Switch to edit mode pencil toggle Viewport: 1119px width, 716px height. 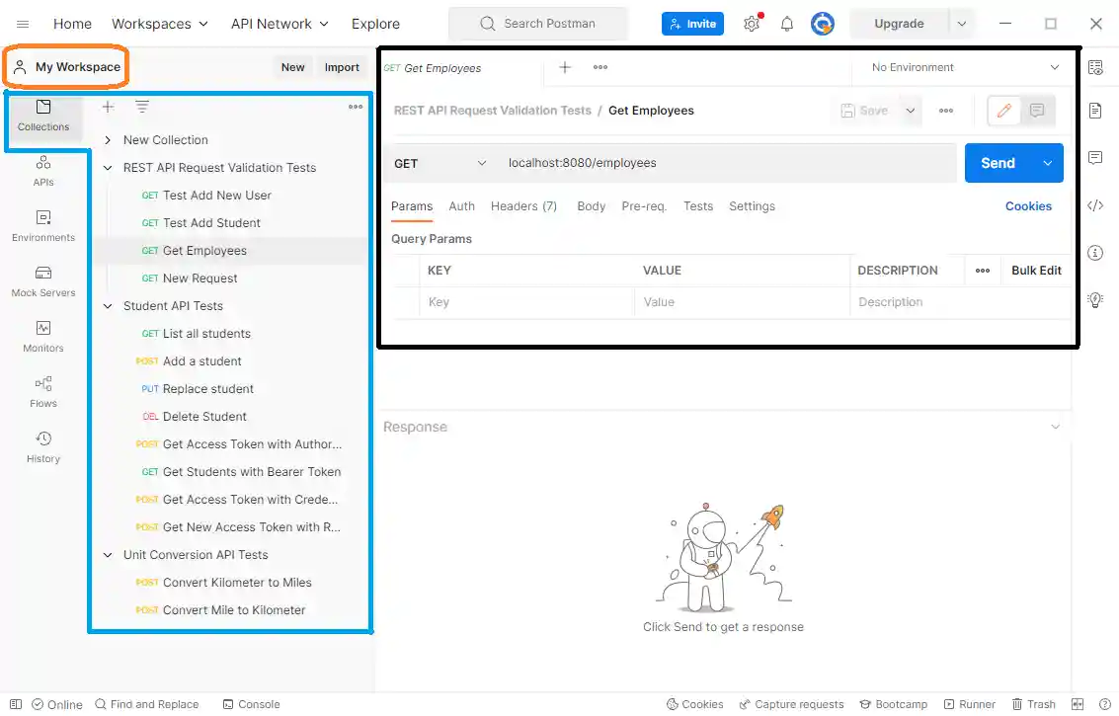click(x=1004, y=111)
